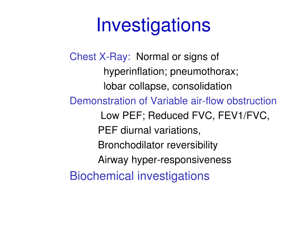Select the 'FEV1/FVC,' text

[x=244, y=116]
